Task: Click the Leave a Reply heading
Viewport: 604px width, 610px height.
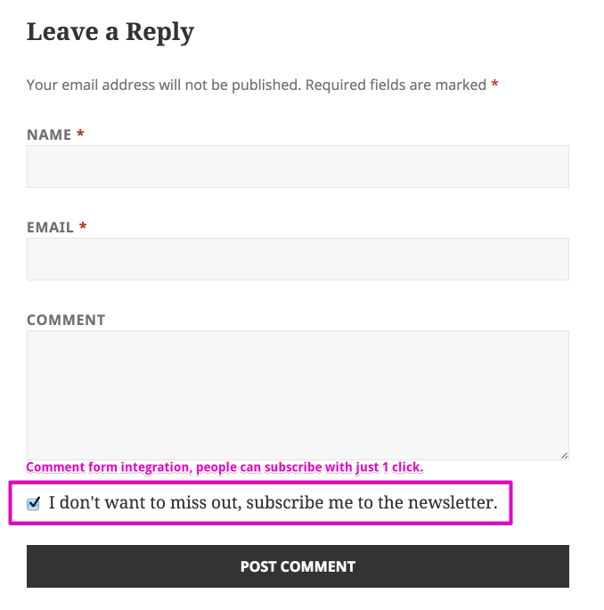Action: click(x=110, y=33)
